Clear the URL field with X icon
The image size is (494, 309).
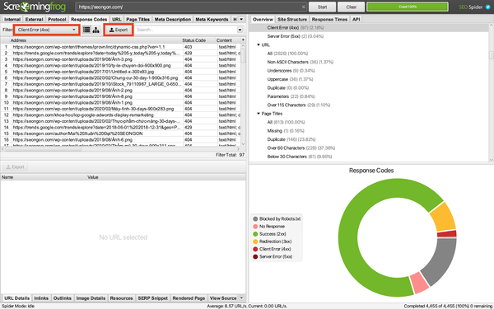tap(303, 7)
